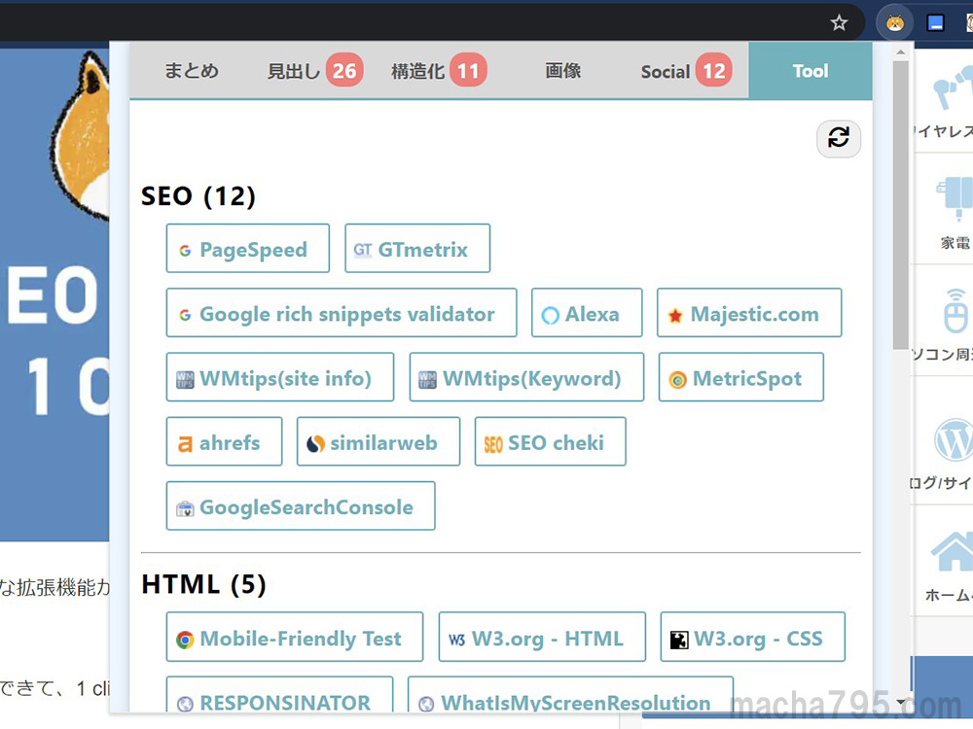The height and width of the screenshot is (729, 973).
Task: Open WMtips(Keyword) link
Action: (x=526, y=377)
